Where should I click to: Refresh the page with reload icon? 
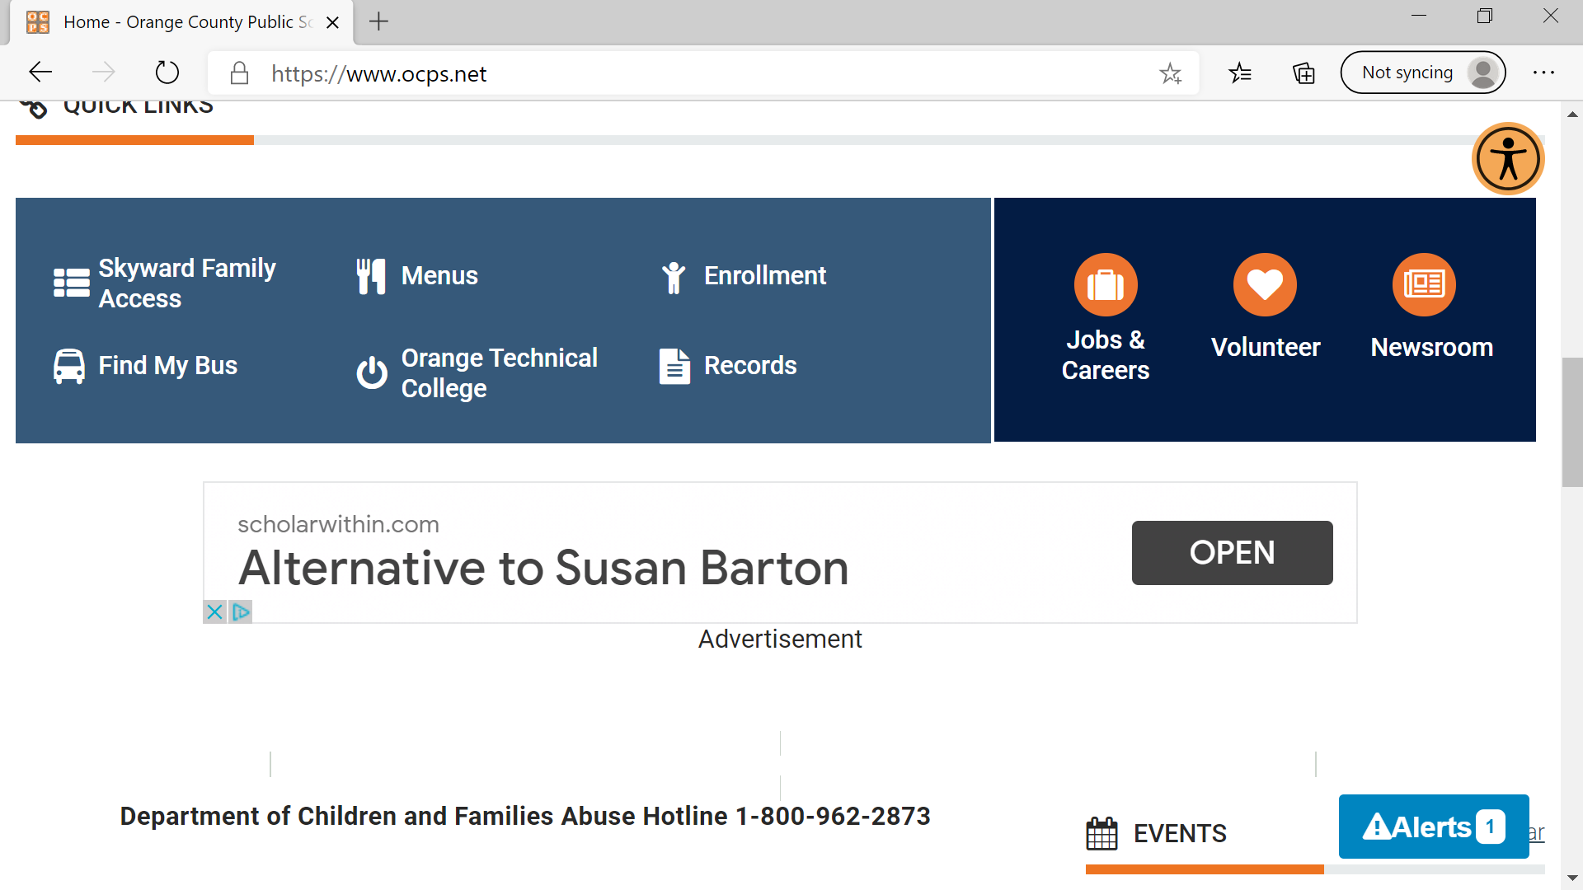tap(167, 73)
